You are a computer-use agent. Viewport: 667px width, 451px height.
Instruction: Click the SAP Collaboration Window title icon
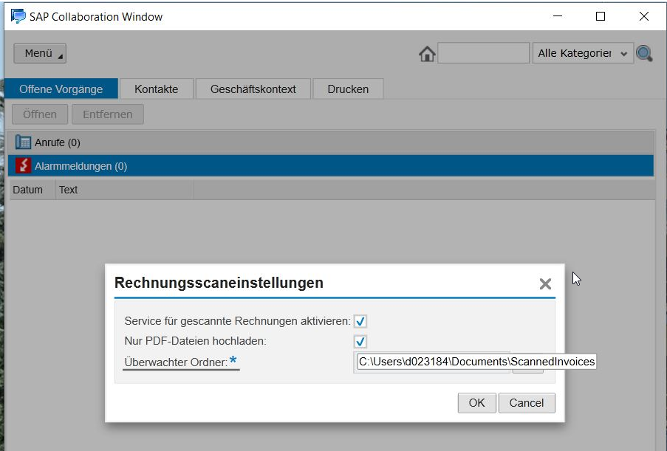[x=18, y=16]
